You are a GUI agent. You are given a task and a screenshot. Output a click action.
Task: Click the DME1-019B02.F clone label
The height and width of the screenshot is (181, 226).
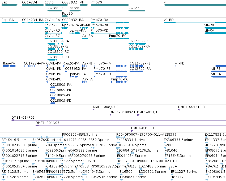coord(123,112)
